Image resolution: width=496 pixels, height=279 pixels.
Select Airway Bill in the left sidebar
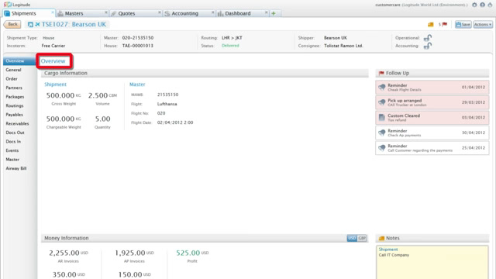[15, 168]
